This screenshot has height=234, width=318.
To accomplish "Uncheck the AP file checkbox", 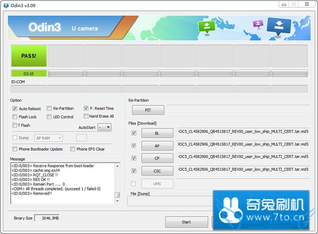I will click(134, 145).
